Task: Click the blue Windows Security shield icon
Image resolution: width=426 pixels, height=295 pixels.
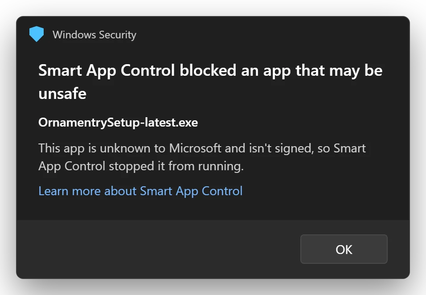Action: [x=37, y=34]
